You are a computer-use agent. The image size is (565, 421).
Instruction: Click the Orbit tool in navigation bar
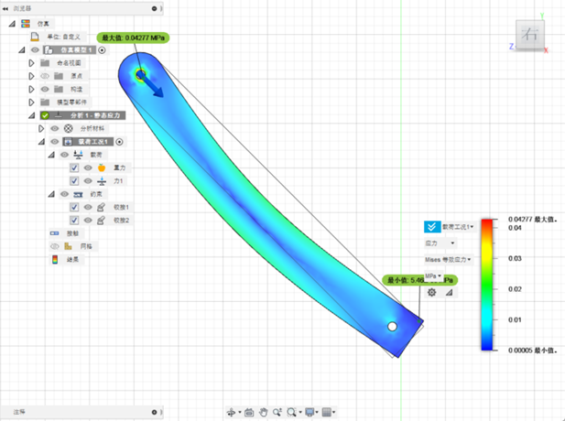point(232,412)
